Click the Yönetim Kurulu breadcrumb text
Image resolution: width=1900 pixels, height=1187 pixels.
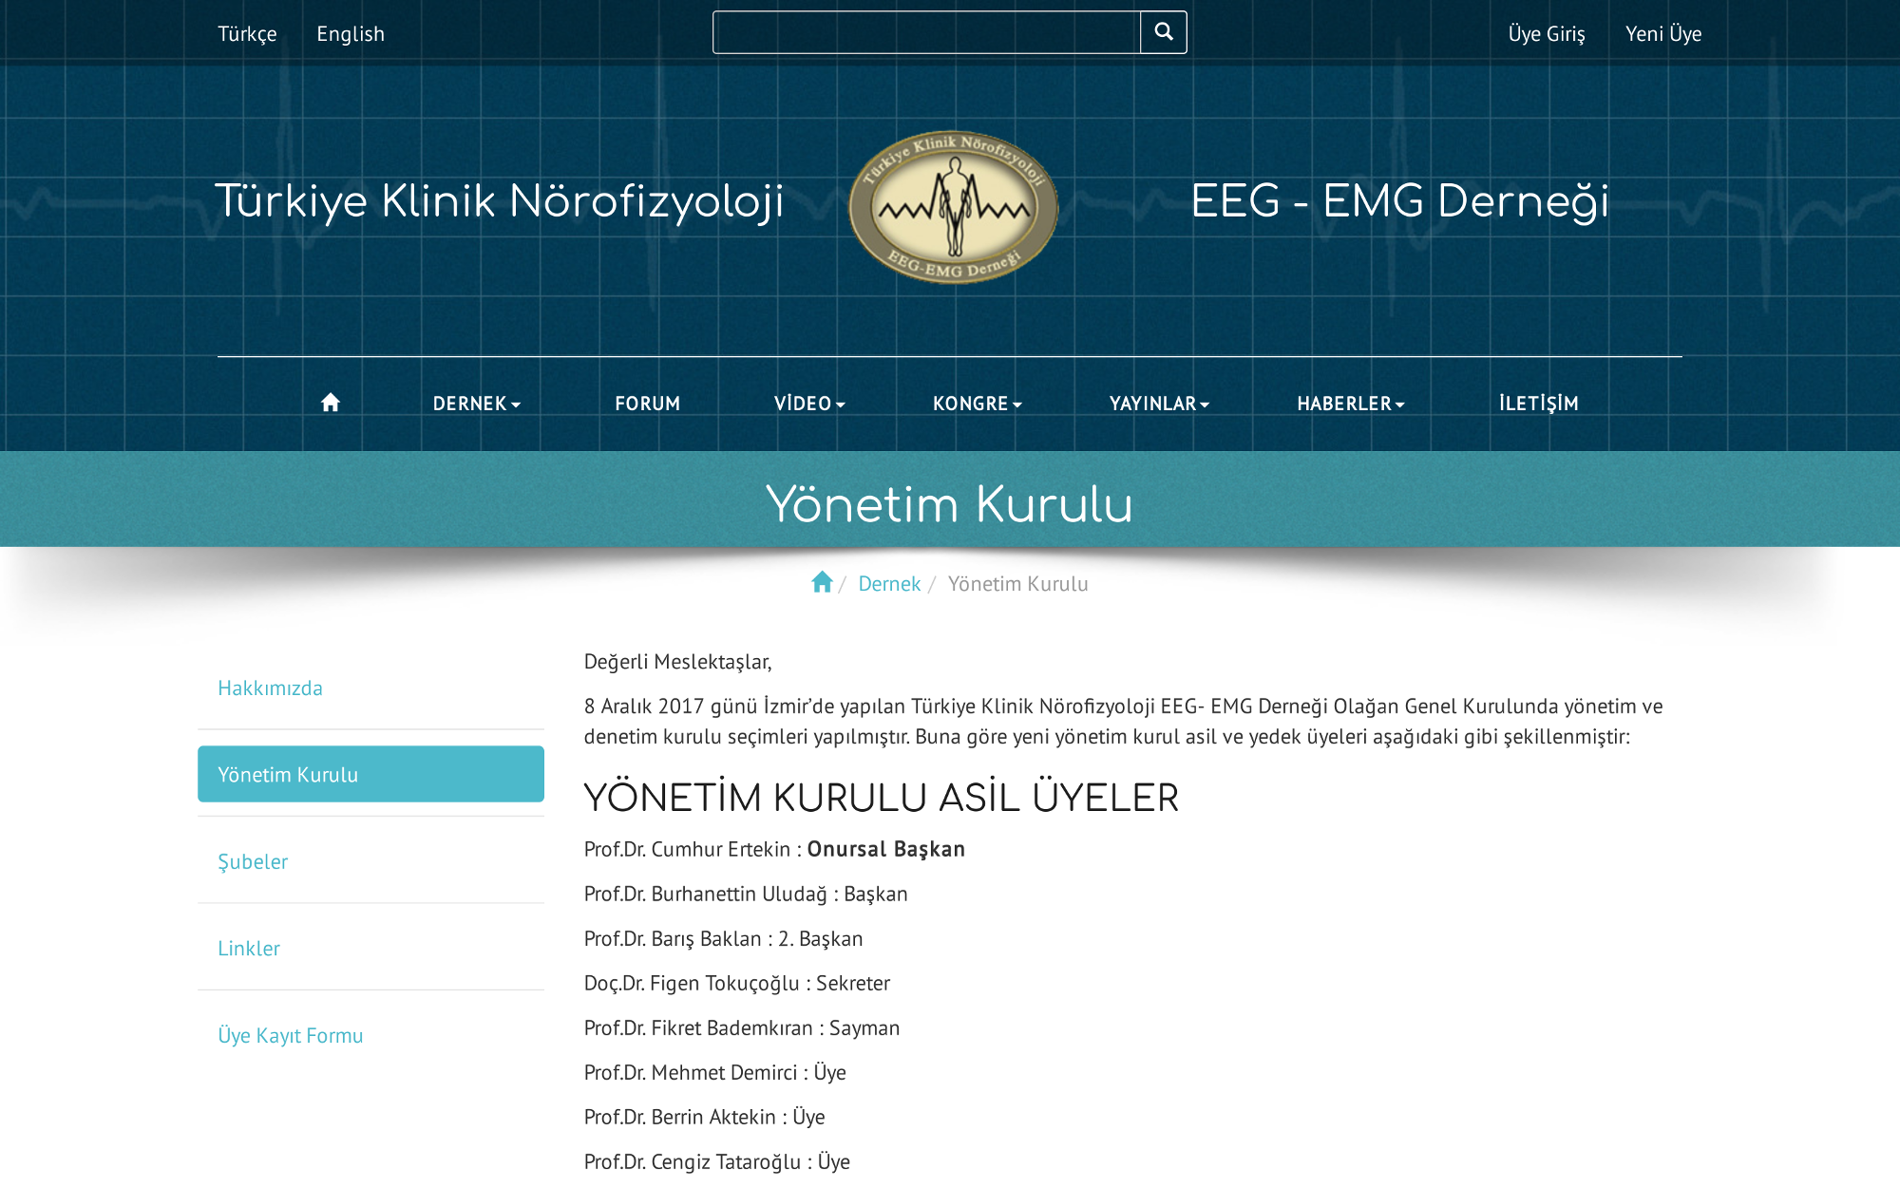click(x=1018, y=584)
